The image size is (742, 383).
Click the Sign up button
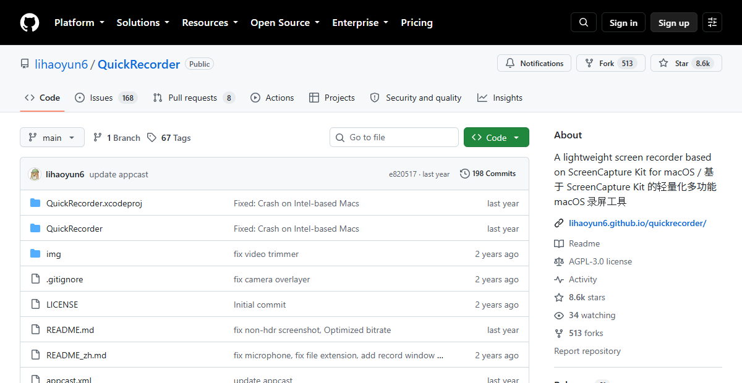674,23
